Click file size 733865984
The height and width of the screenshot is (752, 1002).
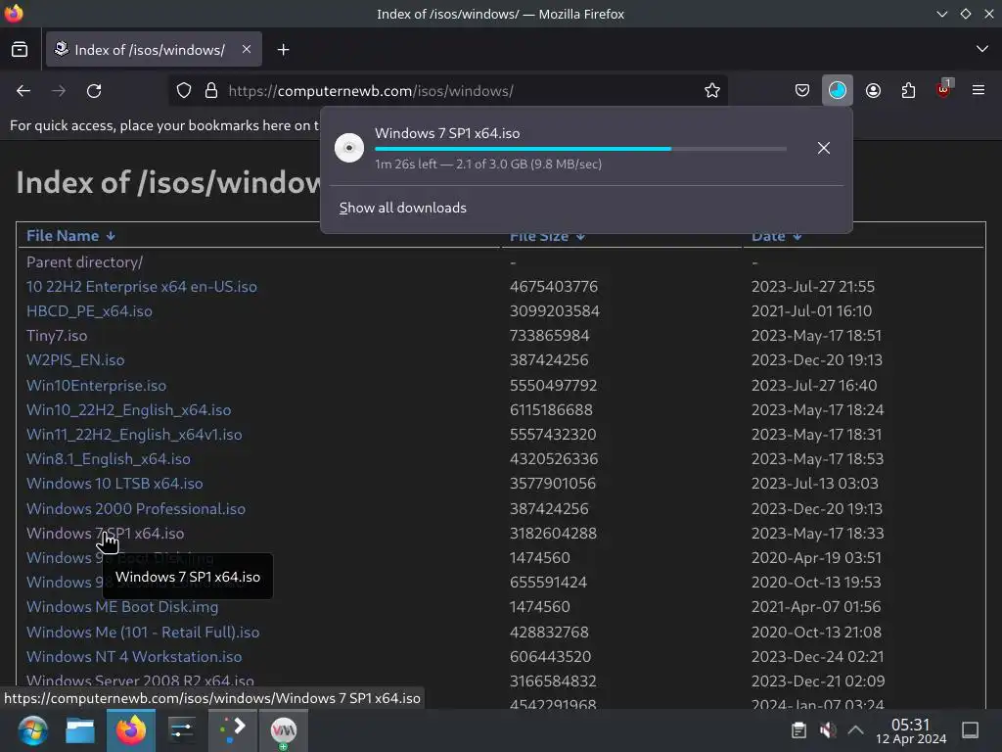point(549,336)
